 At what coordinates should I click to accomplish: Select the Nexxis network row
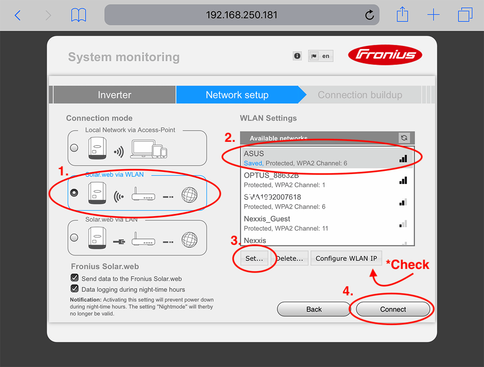[327, 240]
